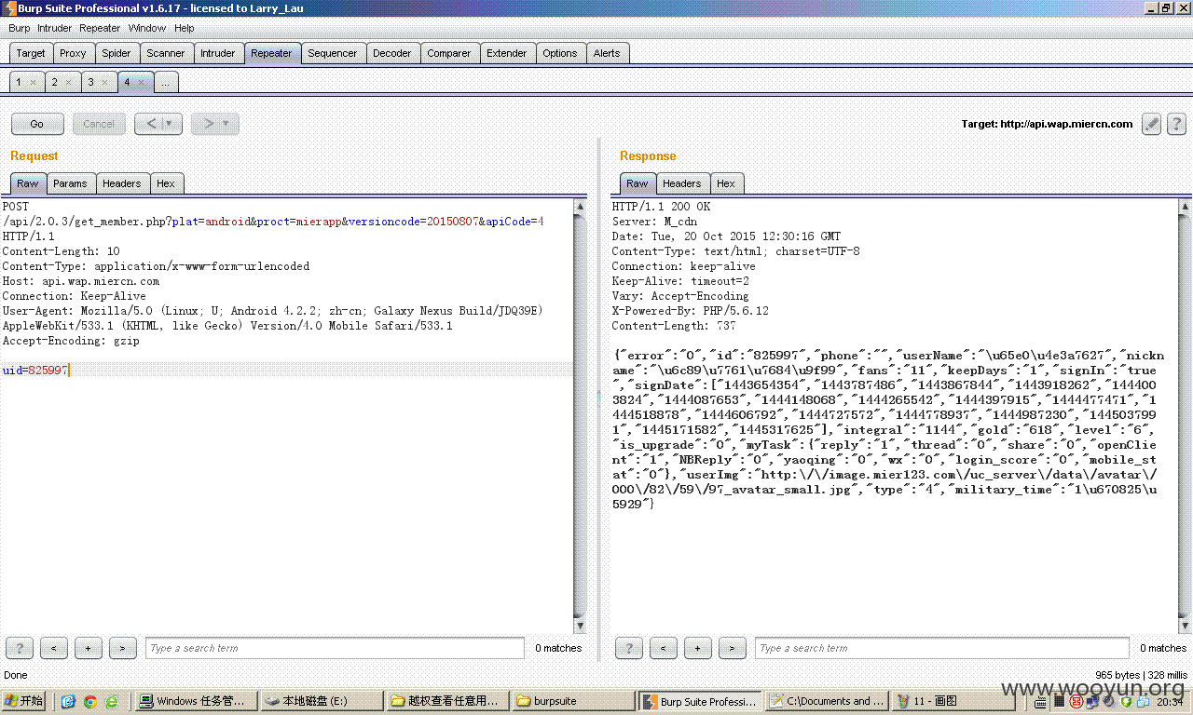Add new Repeater tab with ellipsis
The width and height of the screenshot is (1193, 715).
coord(166,82)
